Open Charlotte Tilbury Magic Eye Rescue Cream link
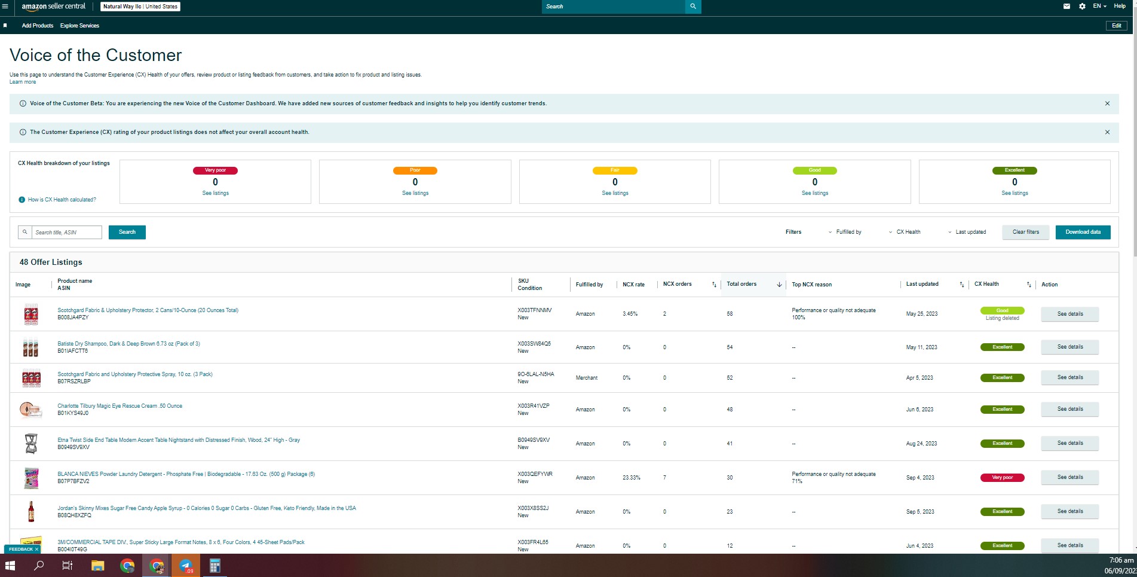 pos(119,406)
